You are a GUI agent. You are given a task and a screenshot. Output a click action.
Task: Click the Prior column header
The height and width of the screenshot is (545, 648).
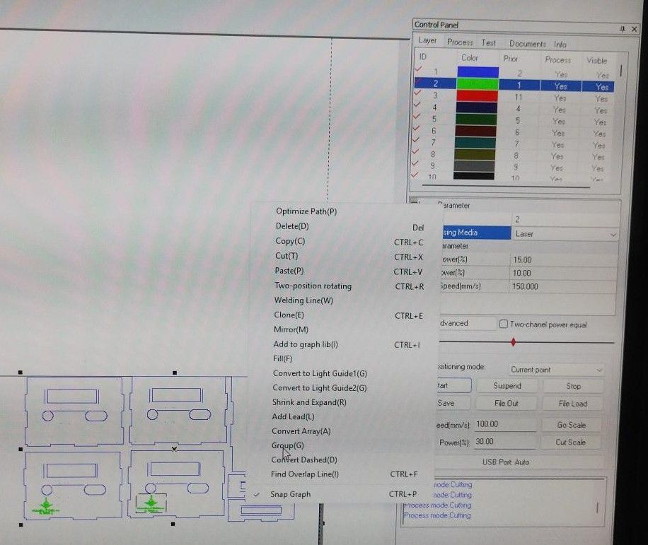point(510,59)
